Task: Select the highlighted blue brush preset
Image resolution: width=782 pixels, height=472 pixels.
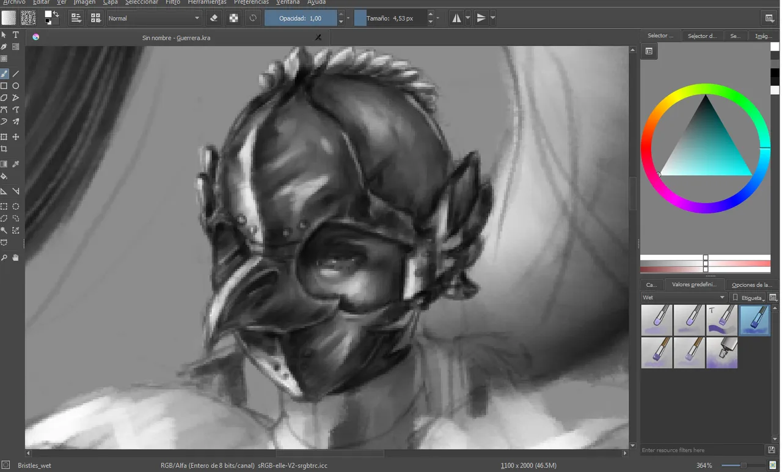Action: (755, 320)
